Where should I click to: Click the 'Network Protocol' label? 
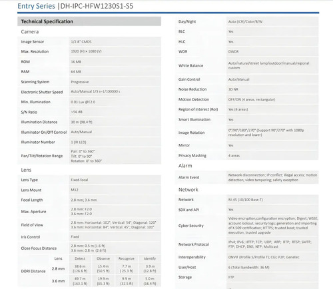(x=194, y=244)
